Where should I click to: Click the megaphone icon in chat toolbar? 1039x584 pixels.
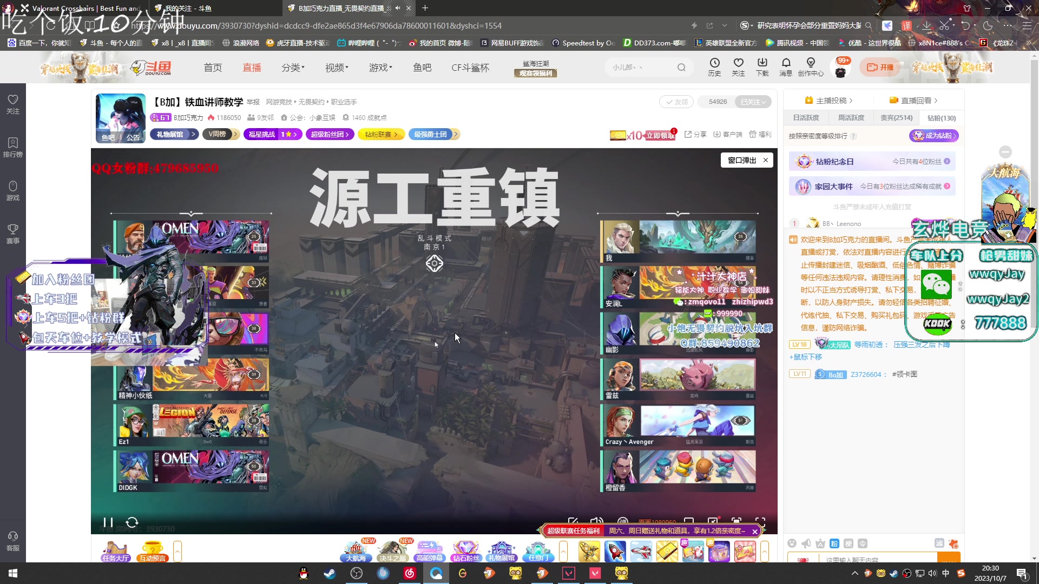[x=806, y=543]
